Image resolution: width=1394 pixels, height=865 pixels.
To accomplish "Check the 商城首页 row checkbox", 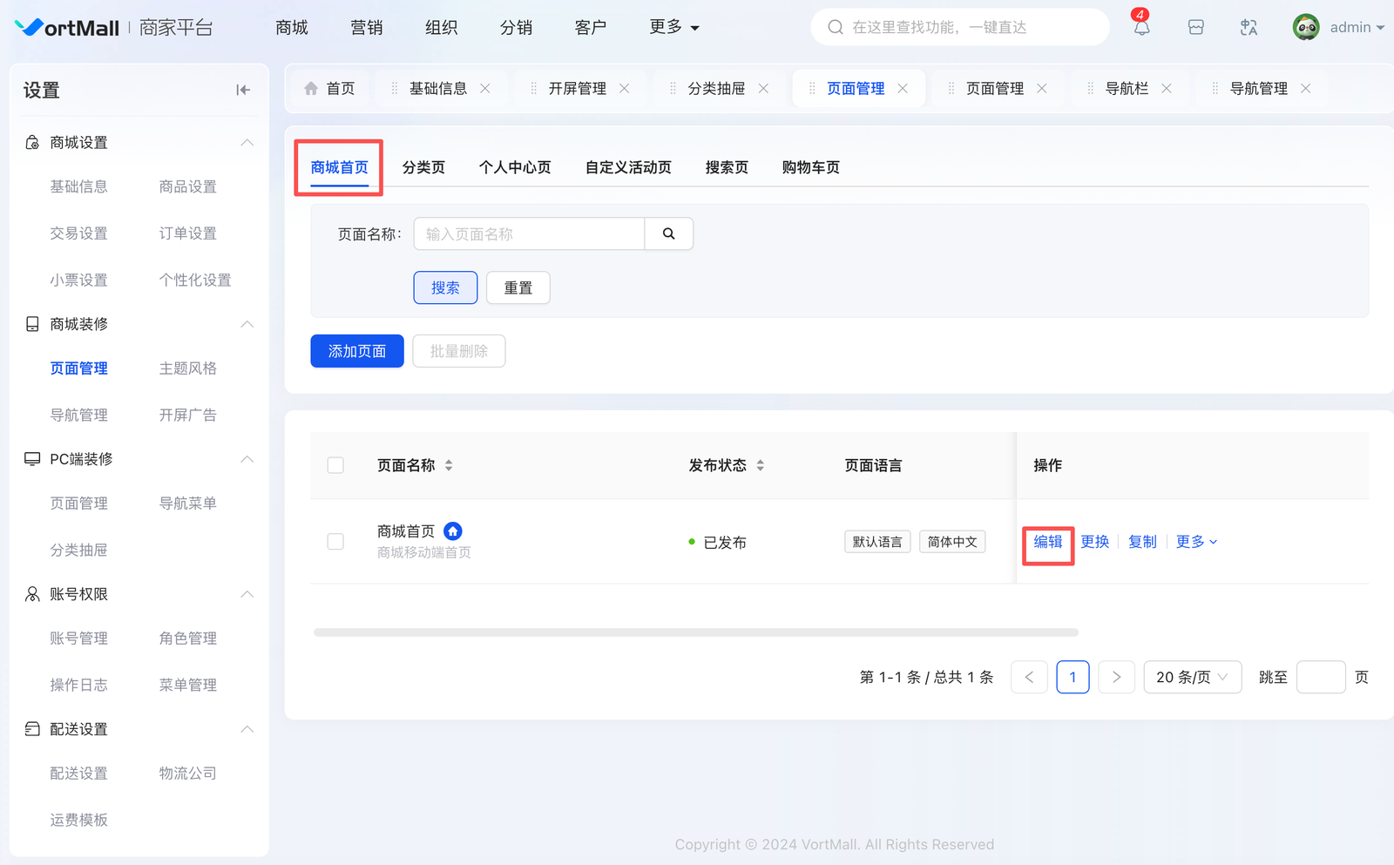I will point(335,542).
